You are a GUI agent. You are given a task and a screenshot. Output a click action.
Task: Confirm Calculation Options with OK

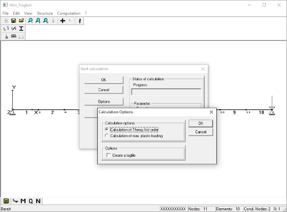tap(201, 123)
